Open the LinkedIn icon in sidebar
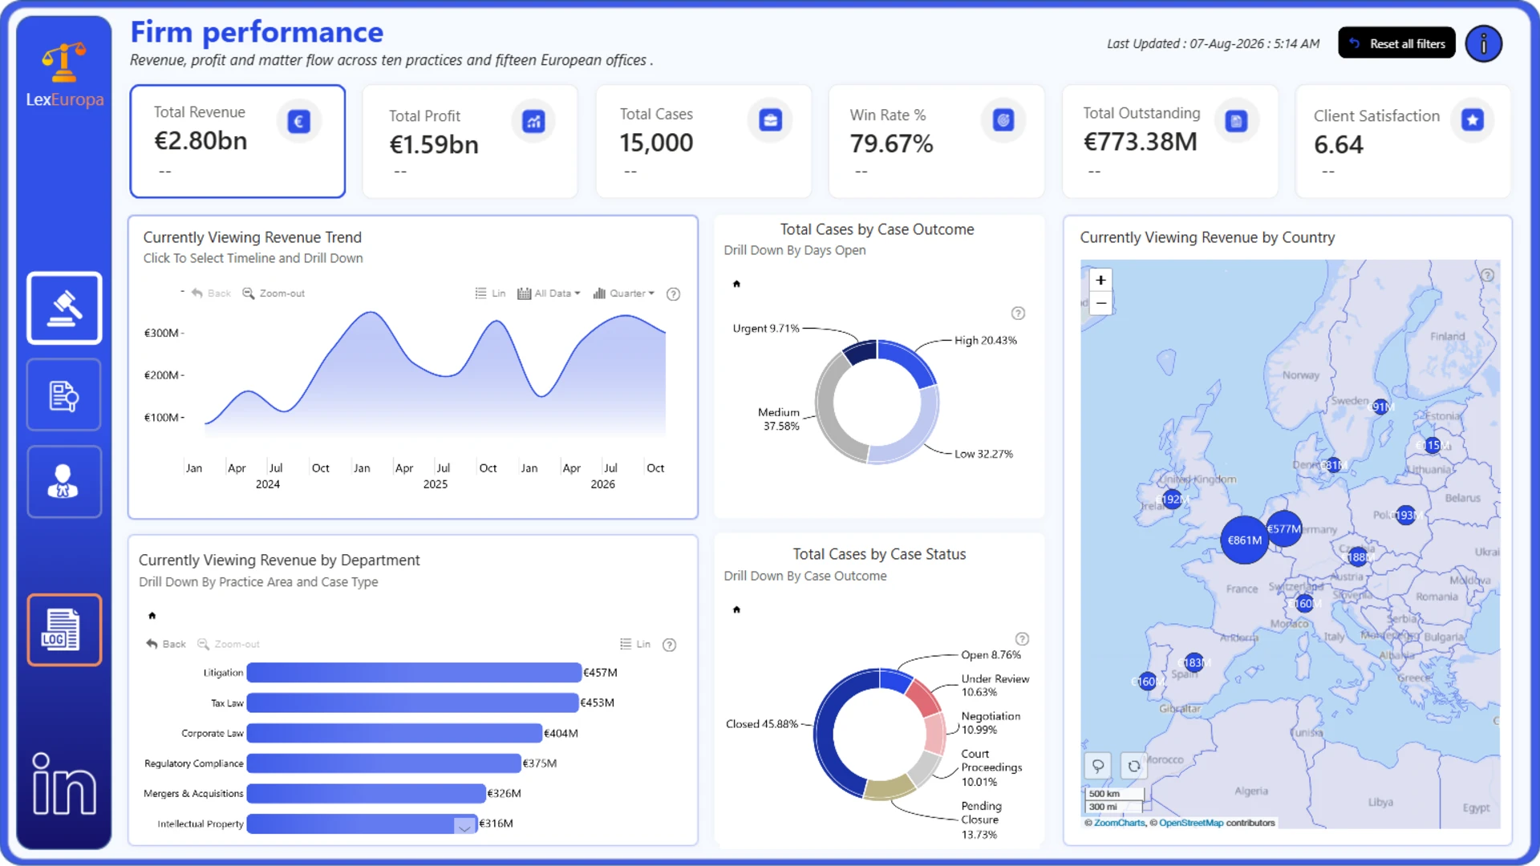This screenshot has width=1540, height=866. 64,783
